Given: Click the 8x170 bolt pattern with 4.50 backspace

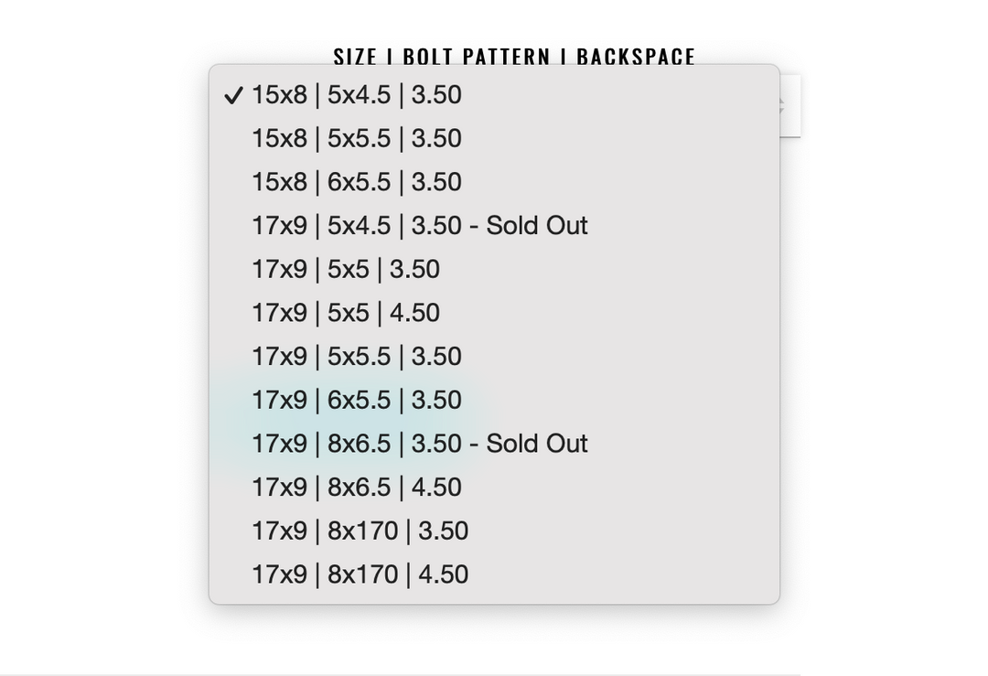Looking at the screenshot, I should coord(363,574).
